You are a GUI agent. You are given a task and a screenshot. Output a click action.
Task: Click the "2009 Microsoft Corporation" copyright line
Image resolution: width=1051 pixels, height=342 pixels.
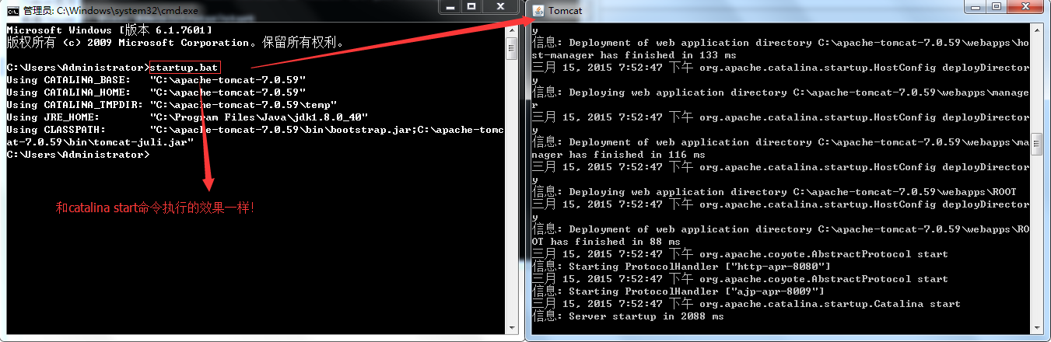(175, 42)
